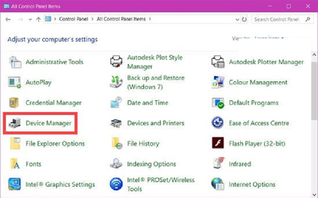This screenshot has height=198, width=318.
Task: Open the Credential Manager link
Action: coord(53,103)
